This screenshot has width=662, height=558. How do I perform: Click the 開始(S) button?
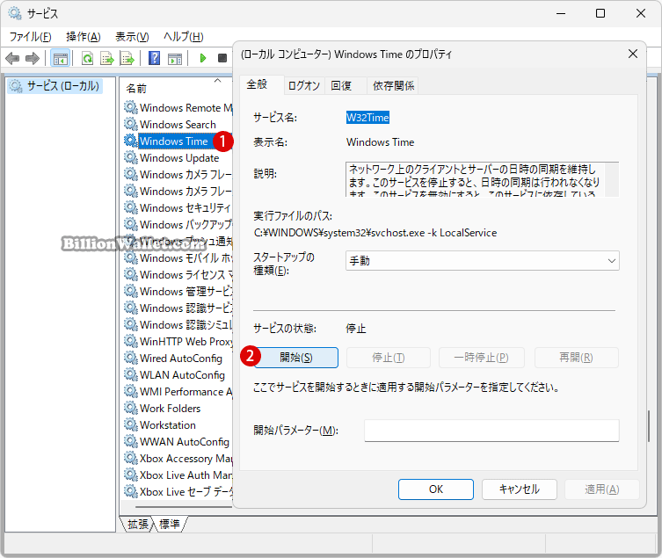pyautogui.click(x=296, y=358)
